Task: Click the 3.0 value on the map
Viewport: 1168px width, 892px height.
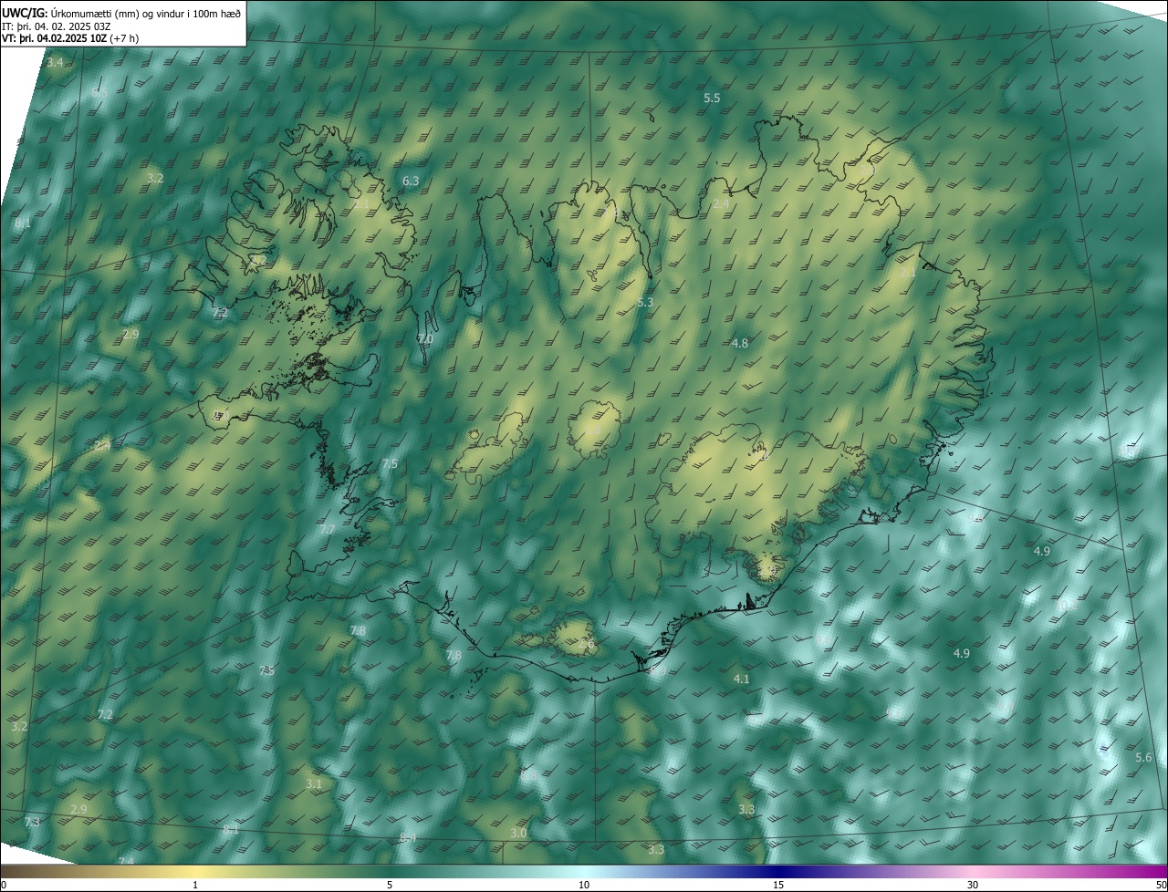Action: click(518, 834)
